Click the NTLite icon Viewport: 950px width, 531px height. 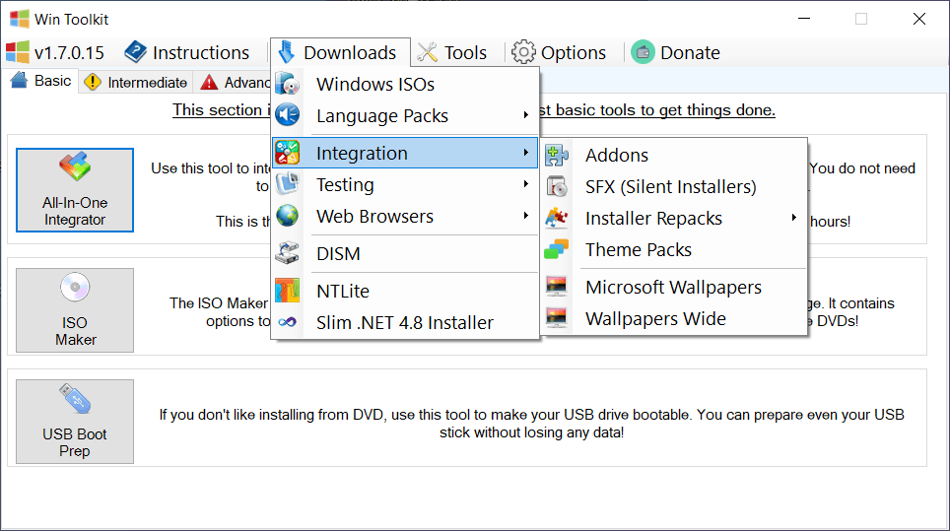click(x=287, y=291)
